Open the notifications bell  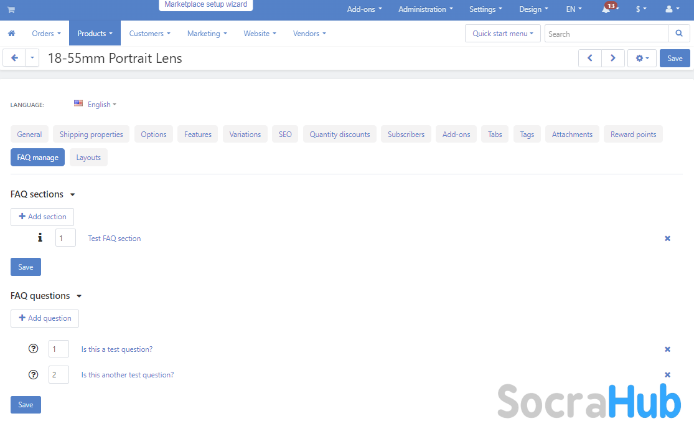(x=606, y=10)
